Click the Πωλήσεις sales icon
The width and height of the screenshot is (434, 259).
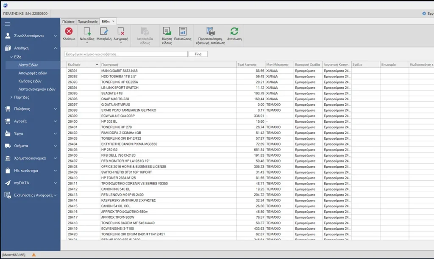coord(8,109)
